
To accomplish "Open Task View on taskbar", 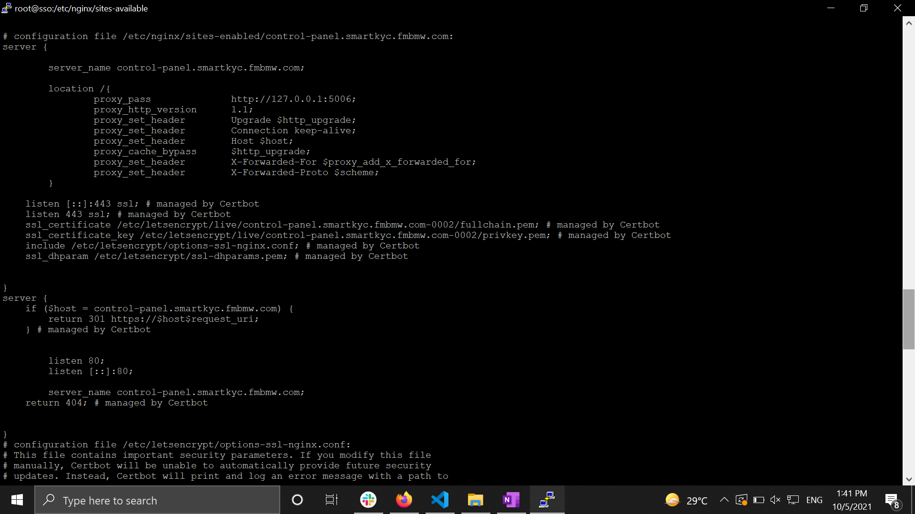I will [x=331, y=500].
